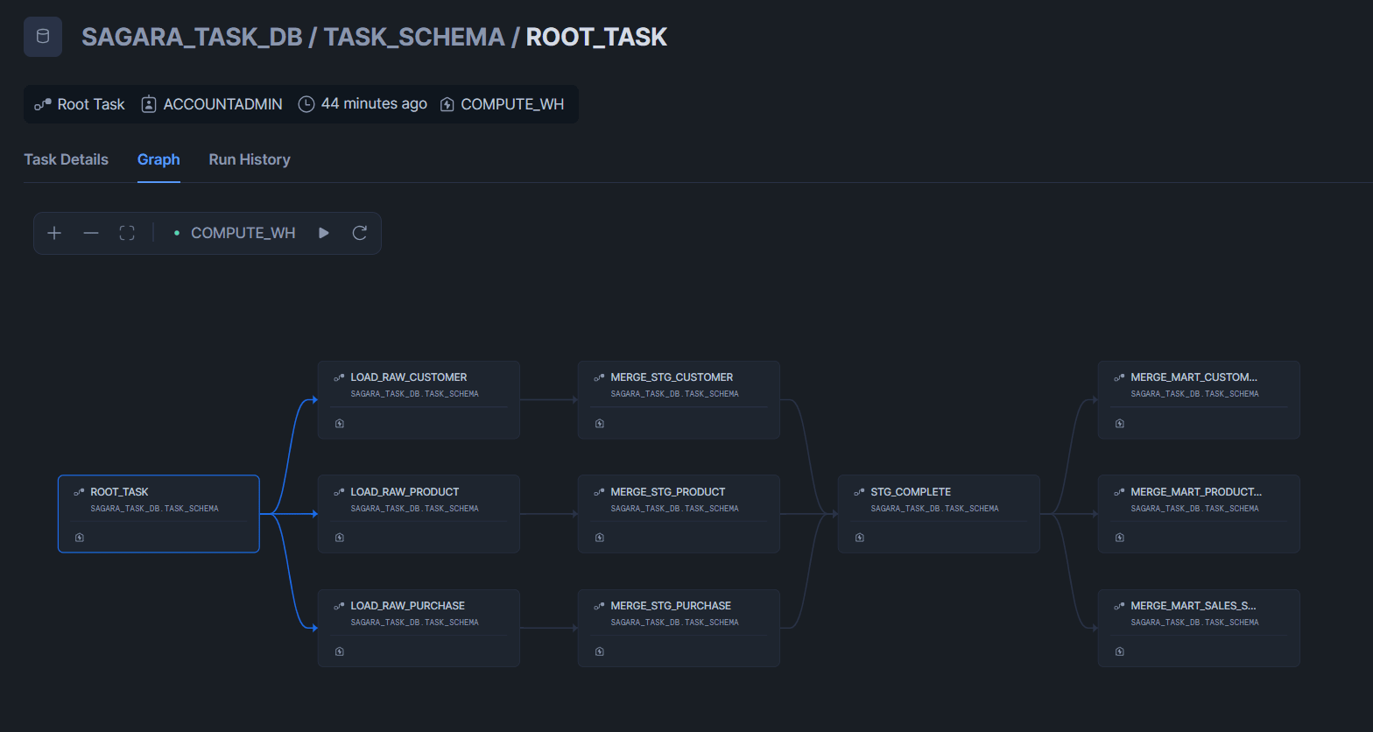The width and height of the screenshot is (1373, 732).
Task: Select the LOAD_RAW_PURCHASE node
Action: coord(419,628)
